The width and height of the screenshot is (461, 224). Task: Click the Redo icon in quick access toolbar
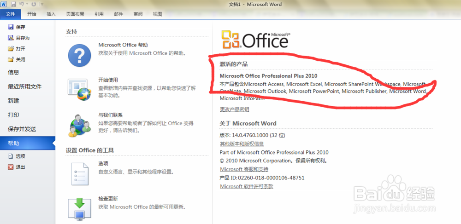(x=34, y=4)
